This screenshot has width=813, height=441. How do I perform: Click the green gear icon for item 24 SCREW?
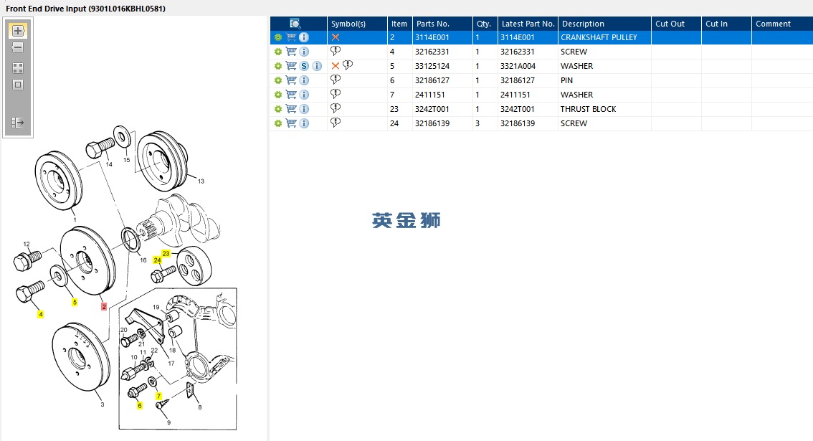[x=278, y=123]
